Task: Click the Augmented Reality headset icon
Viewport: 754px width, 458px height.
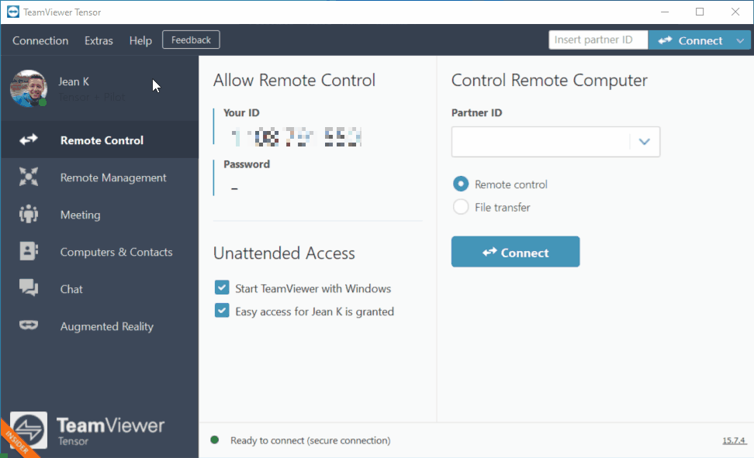Action: click(29, 325)
